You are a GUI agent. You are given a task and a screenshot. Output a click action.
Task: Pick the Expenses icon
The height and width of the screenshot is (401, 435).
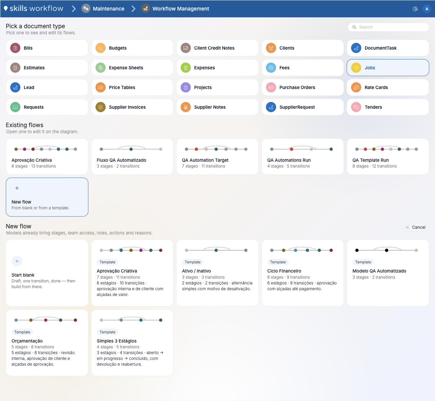186,68
